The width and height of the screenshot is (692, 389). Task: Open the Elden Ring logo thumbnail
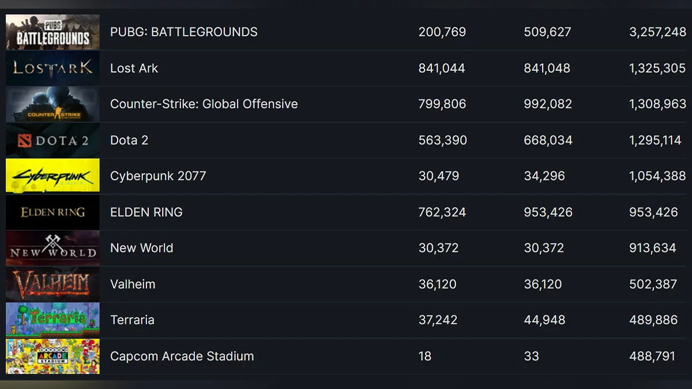(52, 212)
